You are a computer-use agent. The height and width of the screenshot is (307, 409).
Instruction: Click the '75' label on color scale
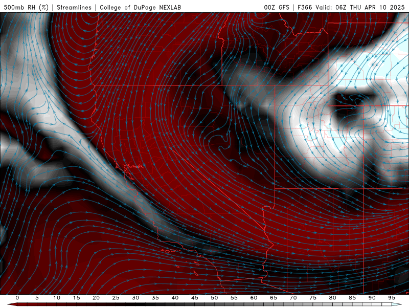[313, 298]
